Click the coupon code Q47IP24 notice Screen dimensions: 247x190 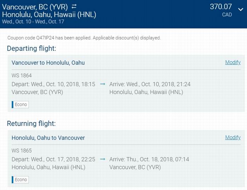84,38
